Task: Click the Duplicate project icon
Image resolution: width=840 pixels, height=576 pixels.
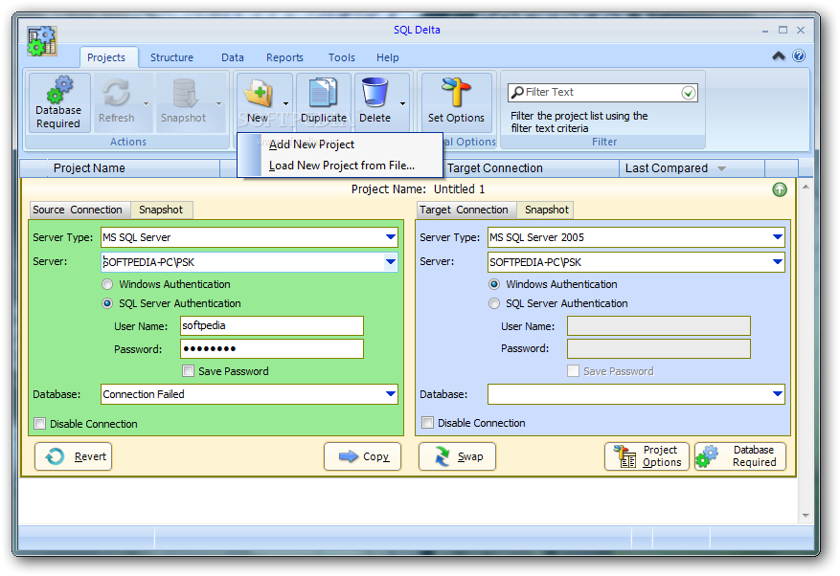Action: coord(323,93)
